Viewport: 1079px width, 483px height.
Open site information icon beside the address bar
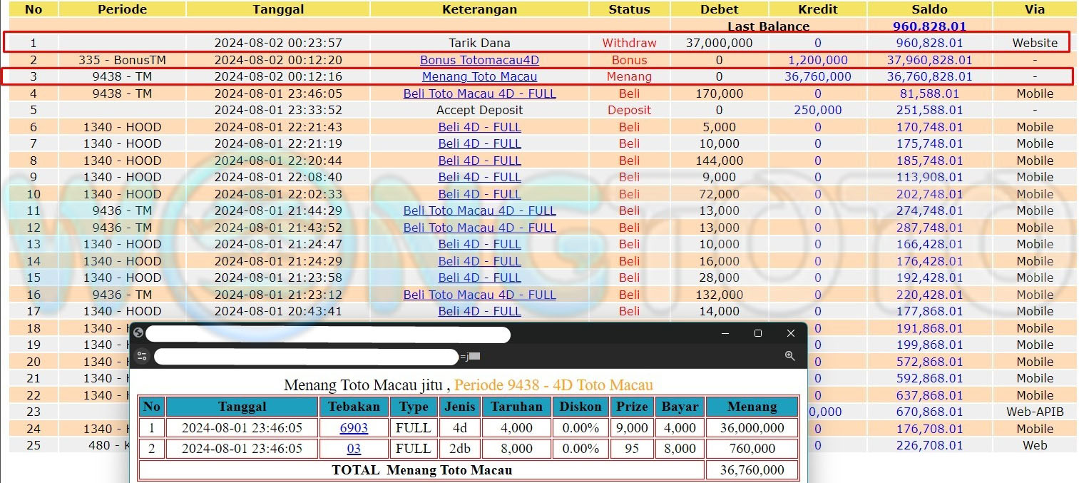click(x=142, y=356)
